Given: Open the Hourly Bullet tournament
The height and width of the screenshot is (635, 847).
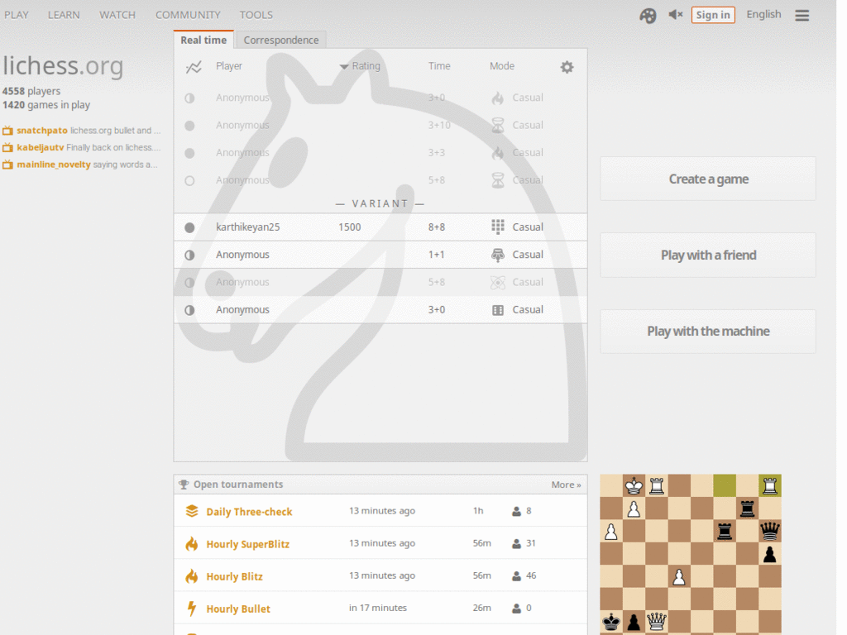Looking at the screenshot, I should coord(238,609).
